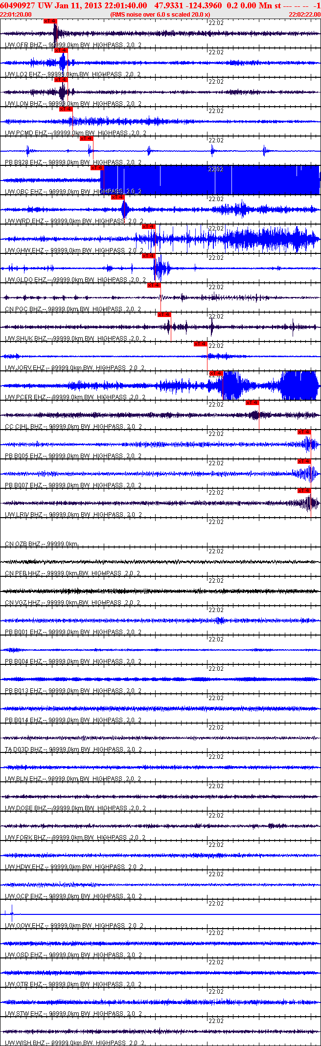The width and height of the screenshot is (321, 1046).
Task: Click the red pick marker on UW.OFR trace
Action: click(50, 21)
